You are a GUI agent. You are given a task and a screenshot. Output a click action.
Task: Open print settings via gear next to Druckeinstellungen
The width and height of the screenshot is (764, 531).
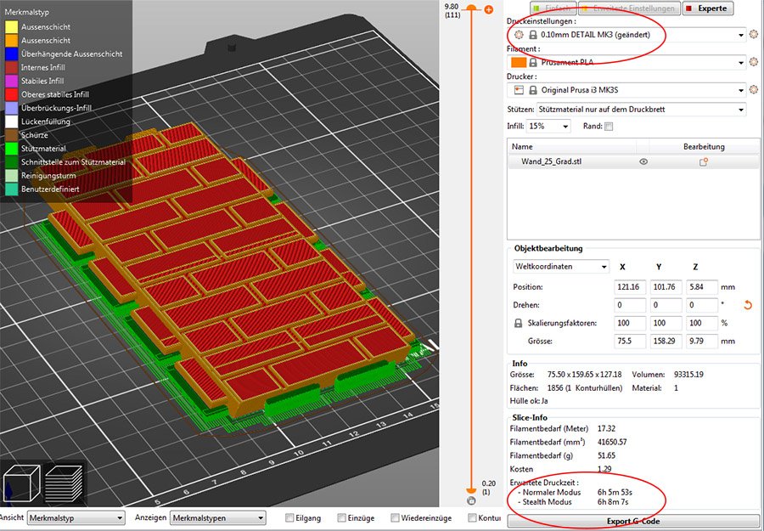coord(753,35)
